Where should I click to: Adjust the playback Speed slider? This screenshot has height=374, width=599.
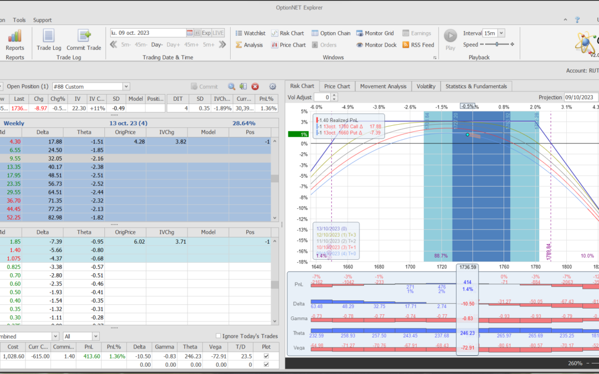tap(498, 44)
